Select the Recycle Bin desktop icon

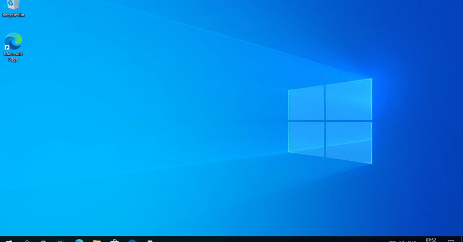tap(13, 5)
